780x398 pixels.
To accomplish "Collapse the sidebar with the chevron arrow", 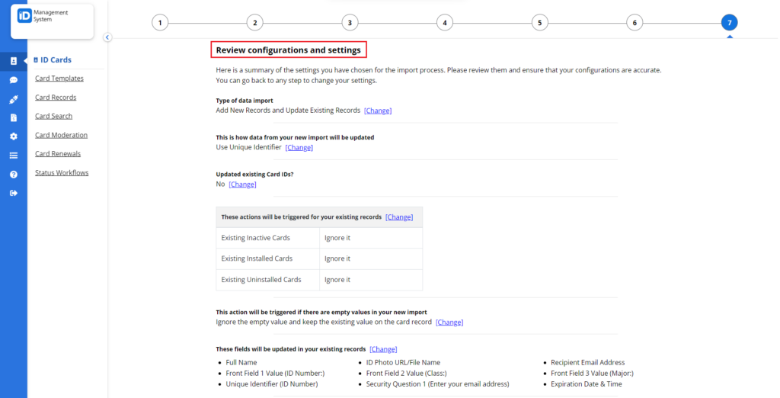I will (107, 37).
